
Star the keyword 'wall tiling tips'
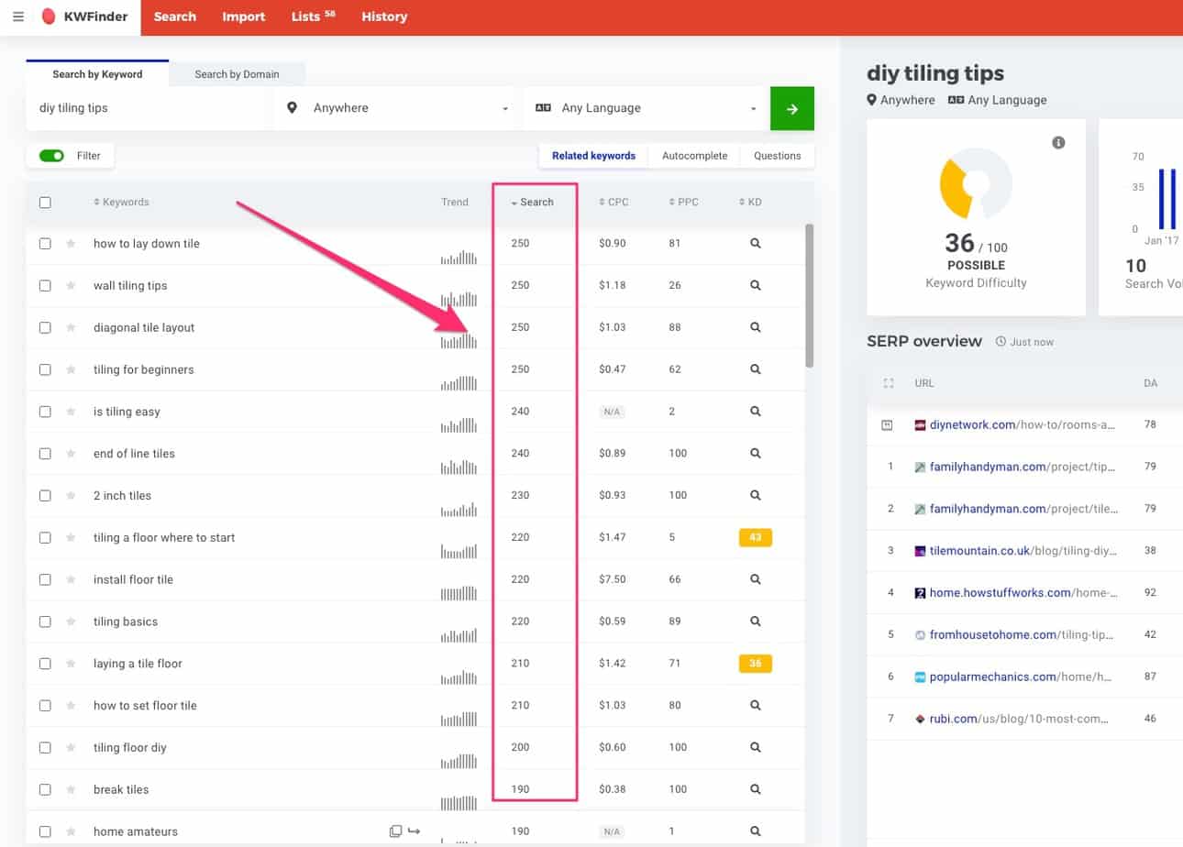point(71,285)
